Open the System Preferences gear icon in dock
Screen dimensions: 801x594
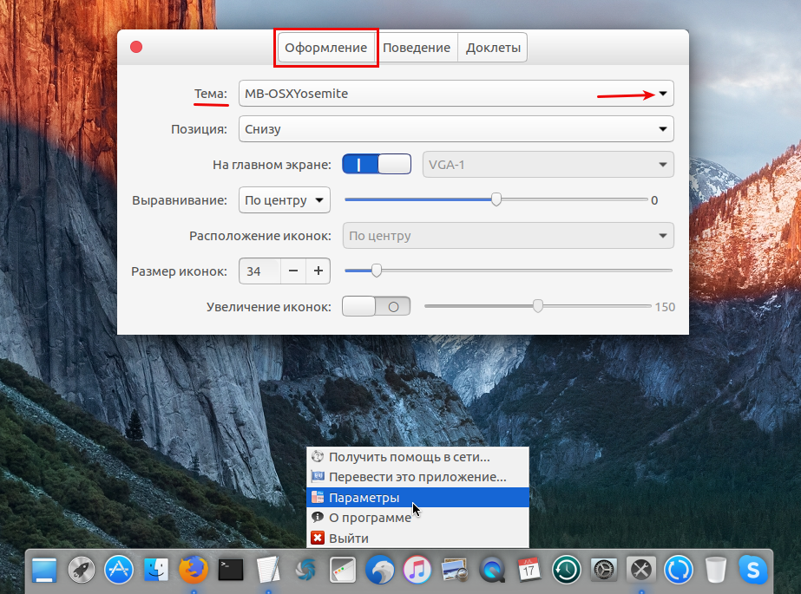[604, 570]
